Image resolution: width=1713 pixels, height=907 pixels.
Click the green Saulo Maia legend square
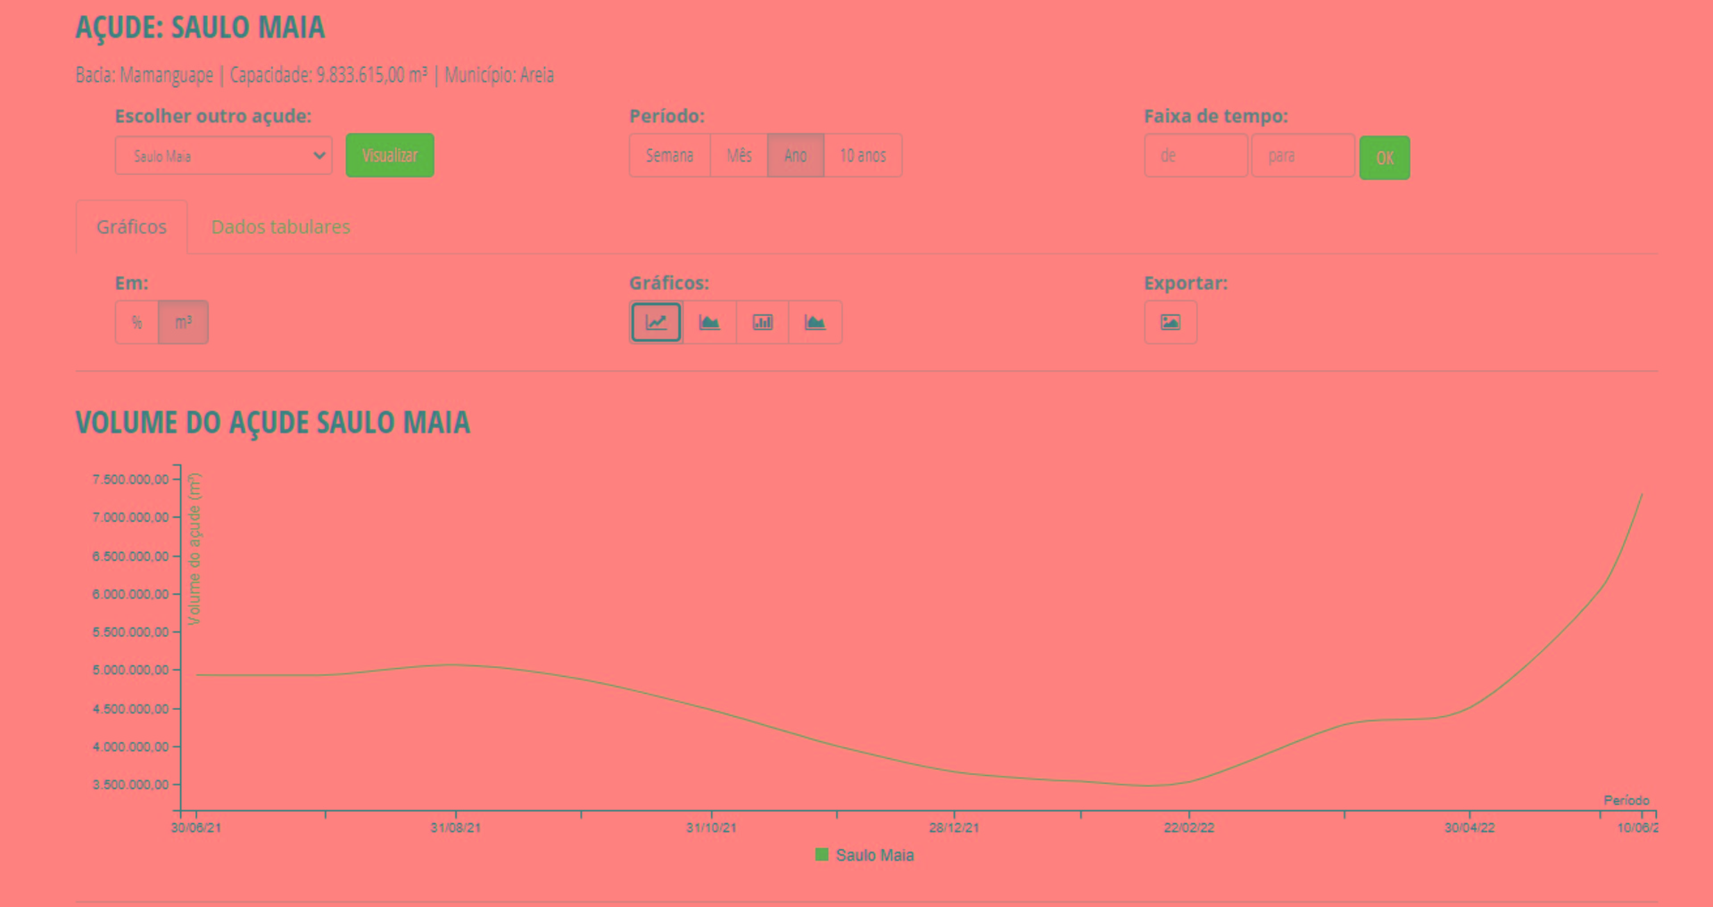point(822,854)
